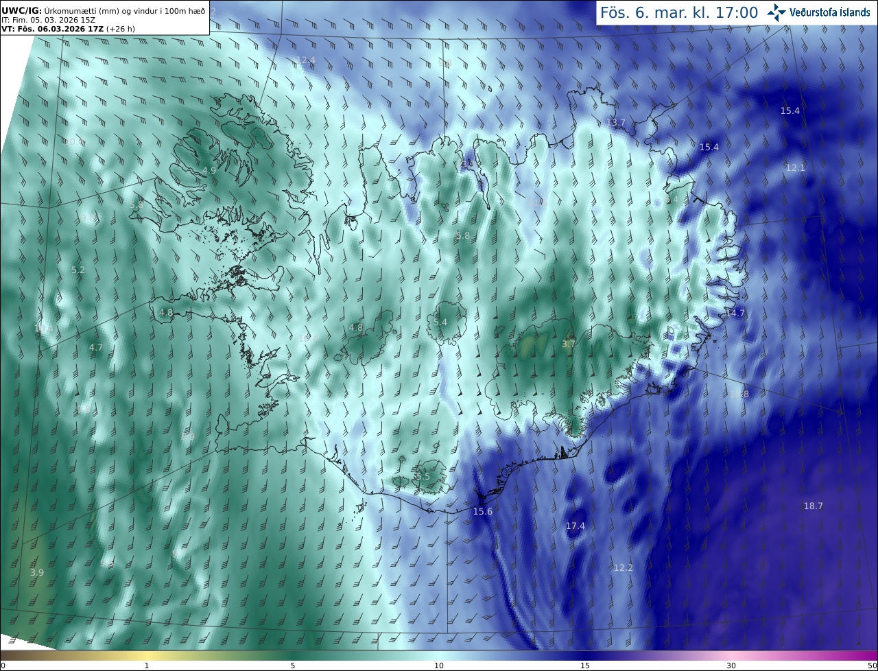Click the 5.2 value west of Iceland
The width and height of the screenshot is (878, 671).
click(78, 270)
